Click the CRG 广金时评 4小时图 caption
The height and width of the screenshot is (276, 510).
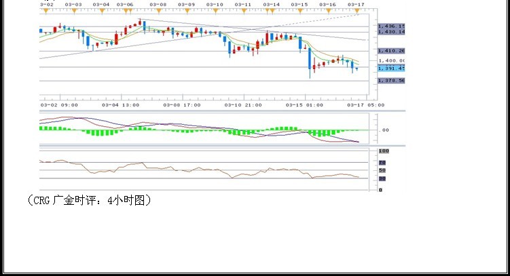tap(90, 200)
